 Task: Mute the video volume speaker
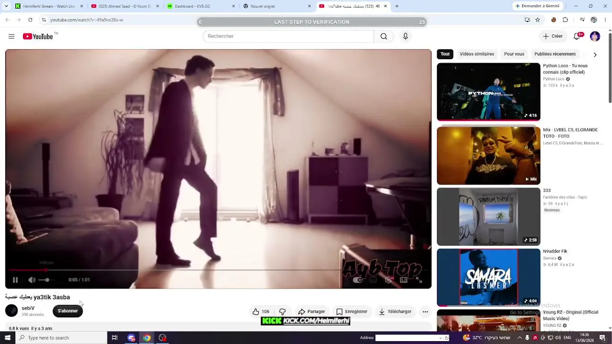click(x=32, y=280)
